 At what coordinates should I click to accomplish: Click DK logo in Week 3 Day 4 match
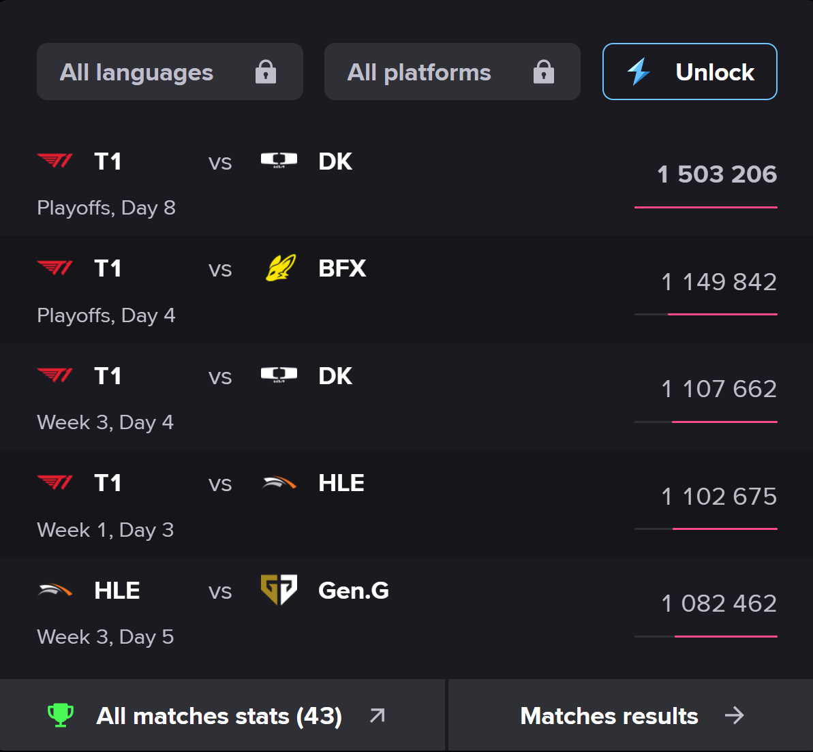tap(279, 375)
